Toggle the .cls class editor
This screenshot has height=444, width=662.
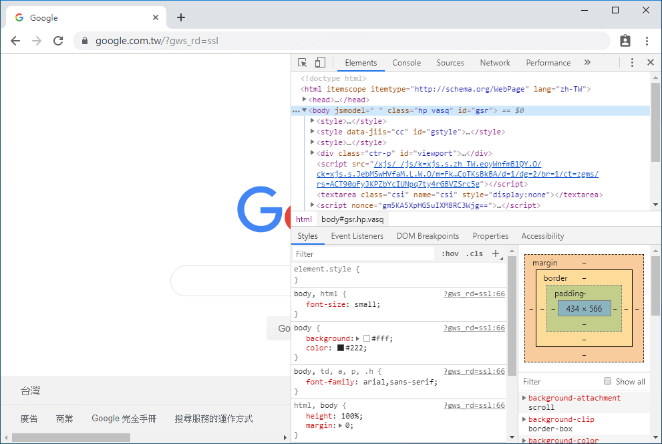coord(474,253)
